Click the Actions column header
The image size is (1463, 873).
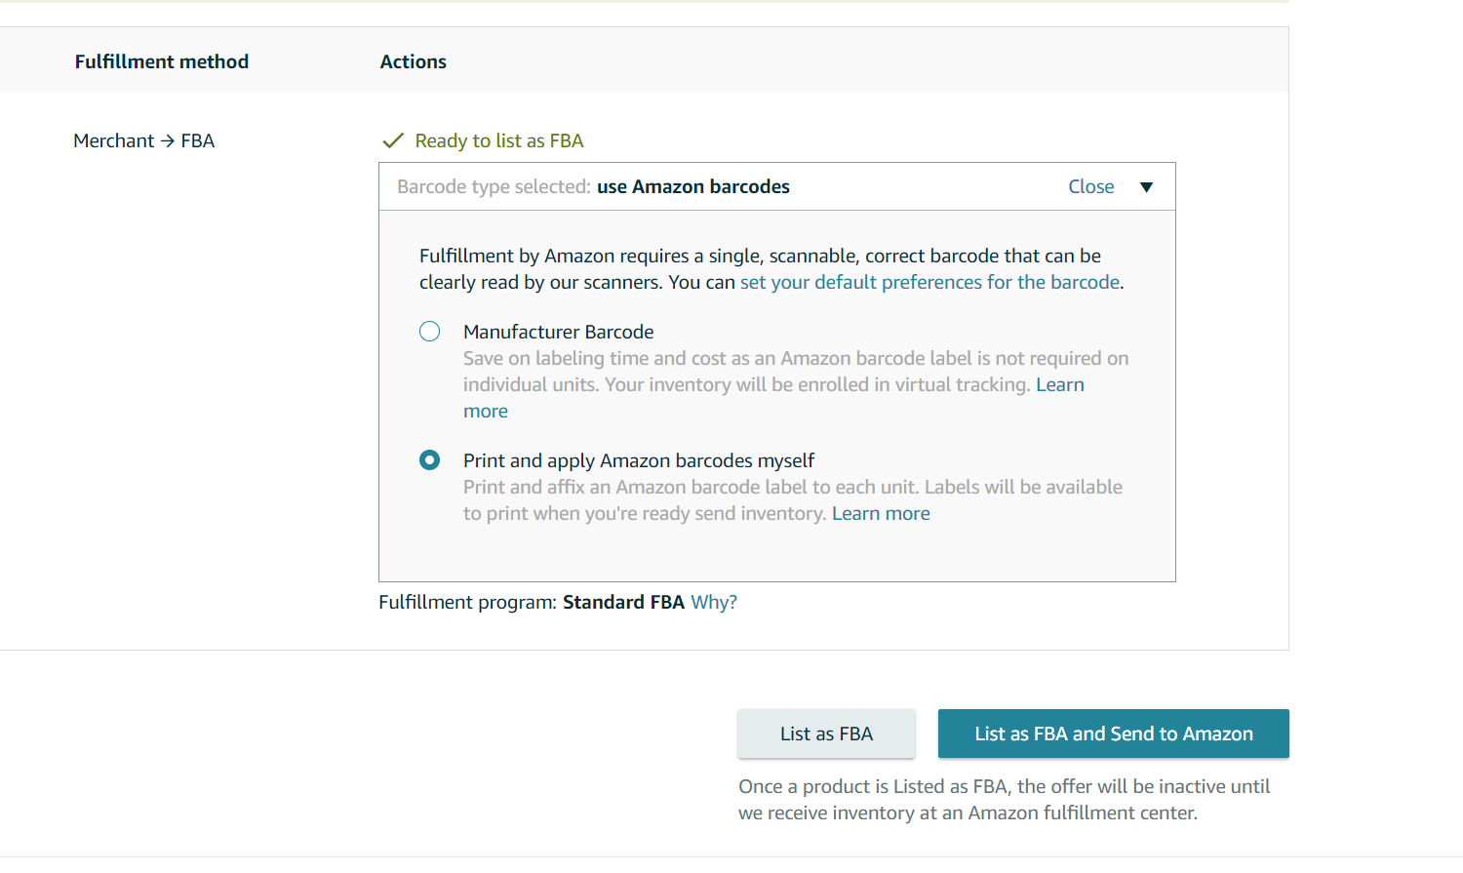(414, 61)
